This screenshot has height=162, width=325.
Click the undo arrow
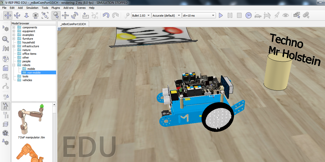[106, 15]
